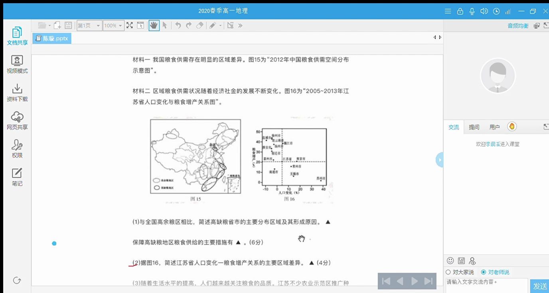Viewport: 549px width, 293px height.
Task: Click the save floppy disk icon
Action: click(68, 25)
